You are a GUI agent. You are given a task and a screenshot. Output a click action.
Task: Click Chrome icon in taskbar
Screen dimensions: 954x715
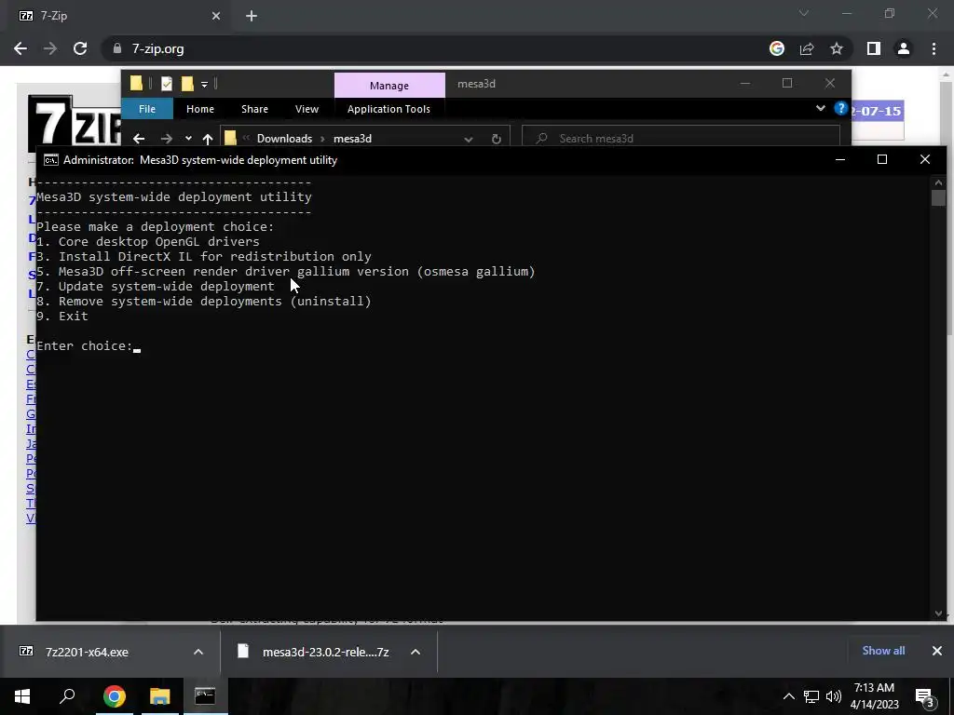(114, 696)
